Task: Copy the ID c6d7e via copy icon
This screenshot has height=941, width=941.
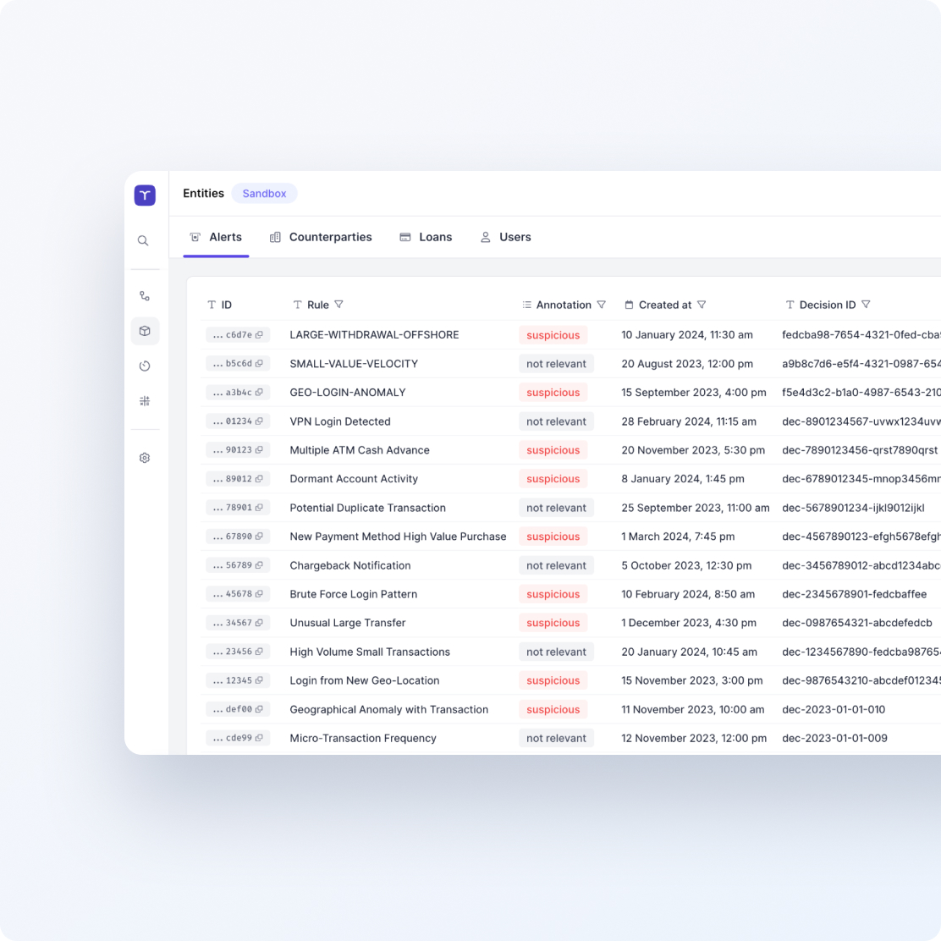Action: tap(259, 335)
